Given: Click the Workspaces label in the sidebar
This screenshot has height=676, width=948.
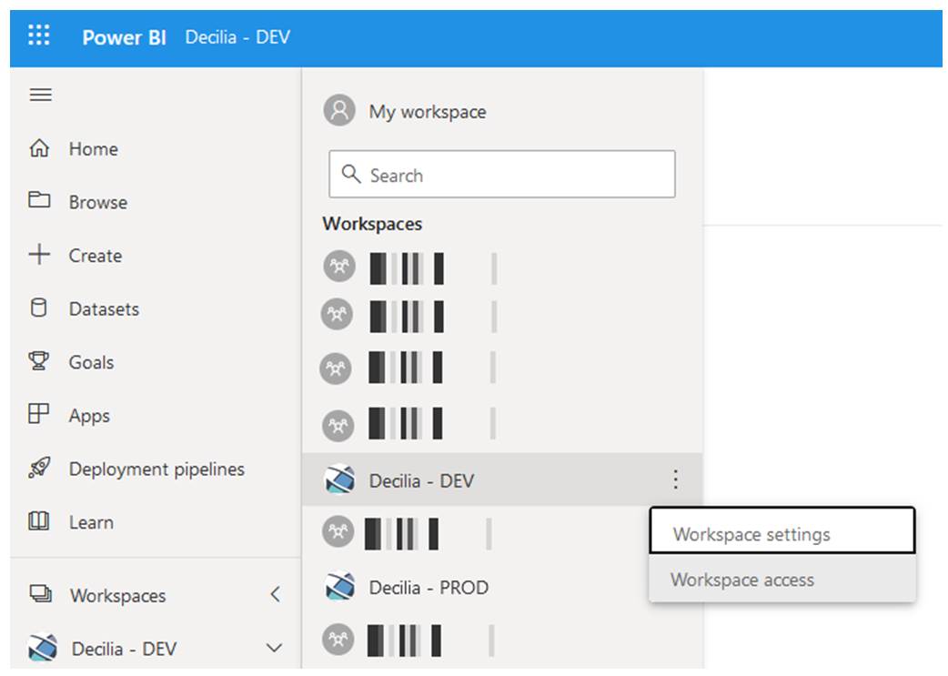Looking at the screenshot, I should coord(118,596).
